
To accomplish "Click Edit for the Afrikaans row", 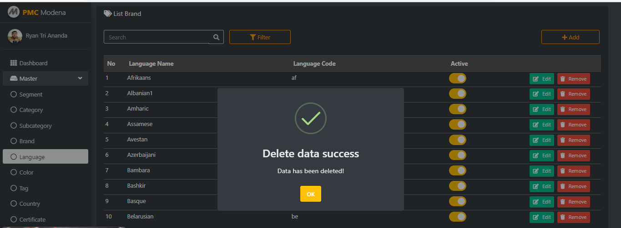I will (542, 79).
